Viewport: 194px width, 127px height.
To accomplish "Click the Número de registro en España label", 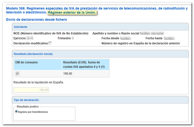I will click(141, 43).
